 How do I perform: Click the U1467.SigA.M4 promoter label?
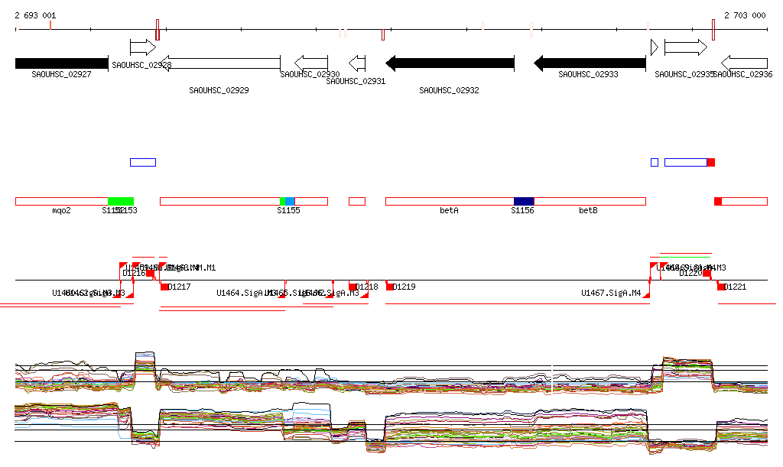pos(611,293)
